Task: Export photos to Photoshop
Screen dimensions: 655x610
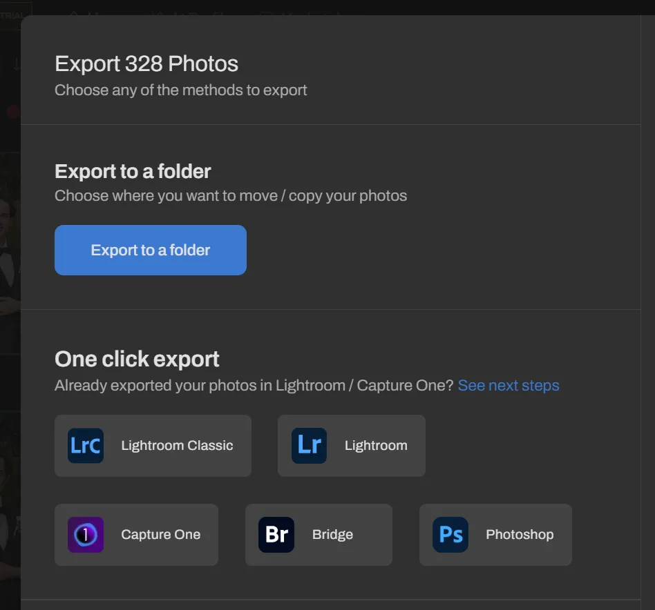Action: (495, 534)
